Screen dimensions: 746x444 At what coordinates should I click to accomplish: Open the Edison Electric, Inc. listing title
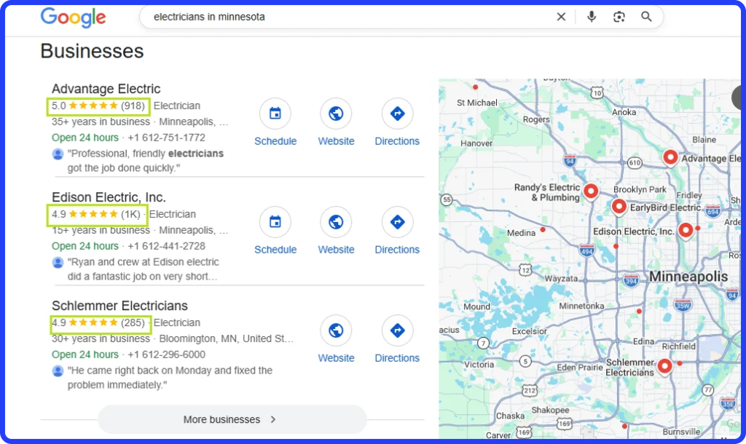(109, 197)
